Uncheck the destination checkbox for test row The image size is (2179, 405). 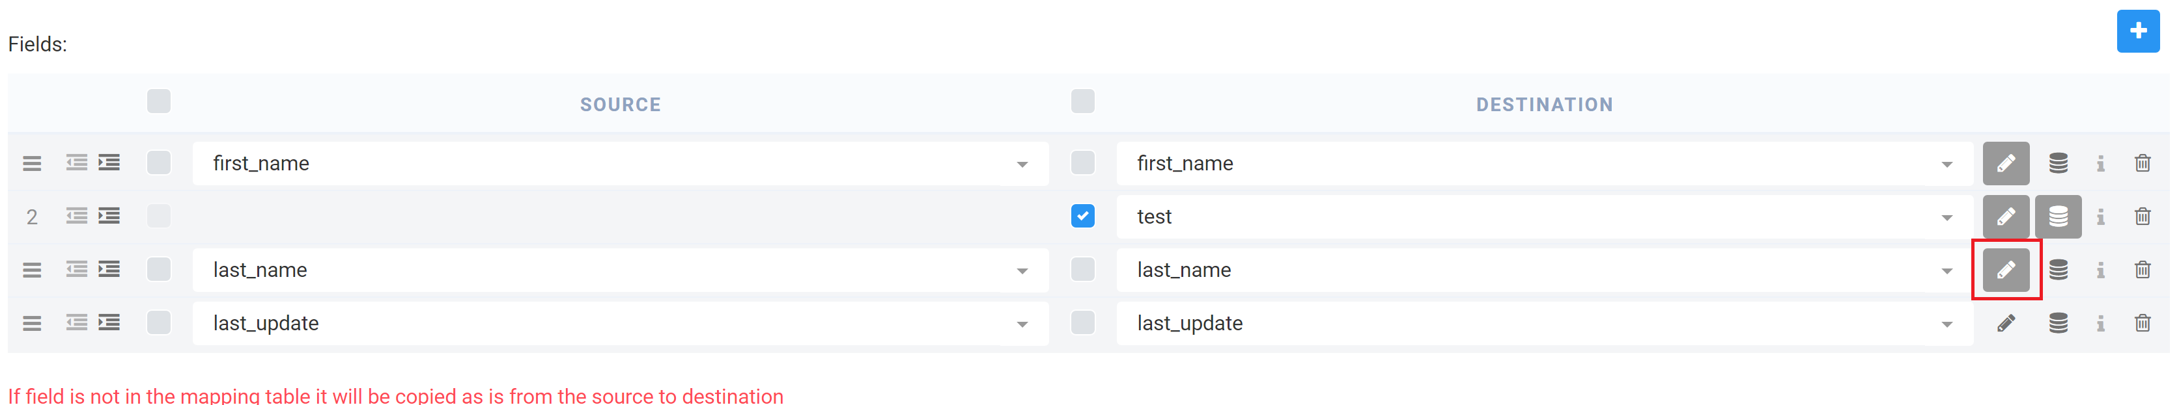[1082, 216]
